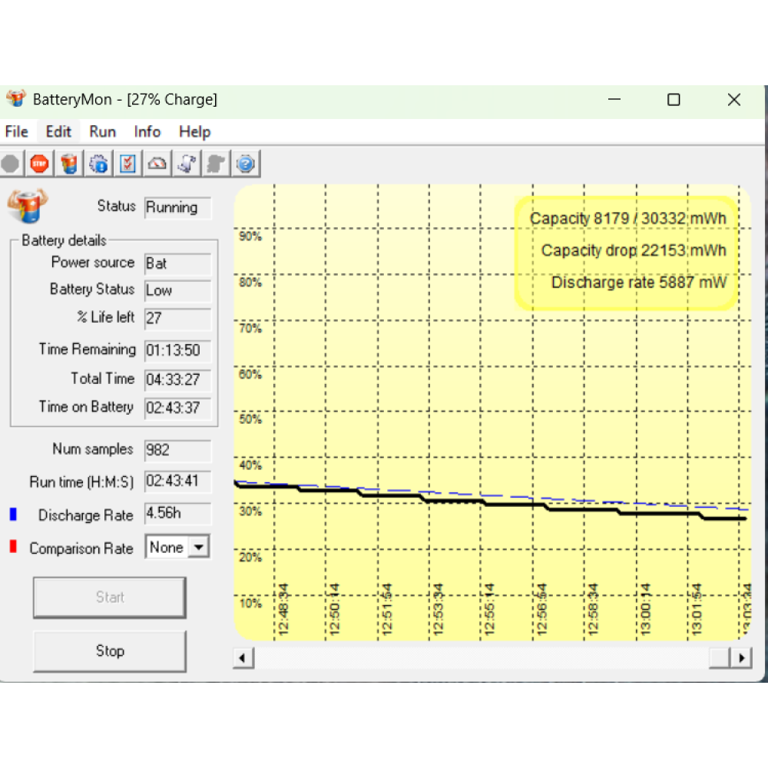Open battery information via battery toolbar icon
768x768 pixels.
click(69, 164)
